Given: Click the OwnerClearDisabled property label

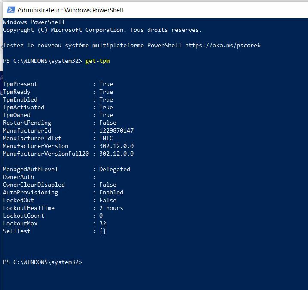Looking at the screenshot, I should pos(34,185).
